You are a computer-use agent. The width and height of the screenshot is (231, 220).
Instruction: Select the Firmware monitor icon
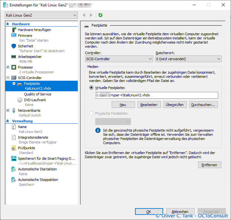pos(14,36)
